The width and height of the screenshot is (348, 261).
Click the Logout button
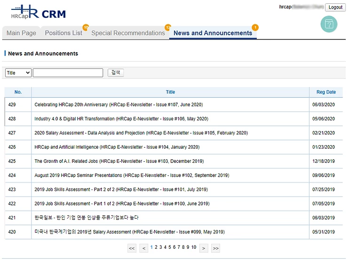(x=335, y=8)
